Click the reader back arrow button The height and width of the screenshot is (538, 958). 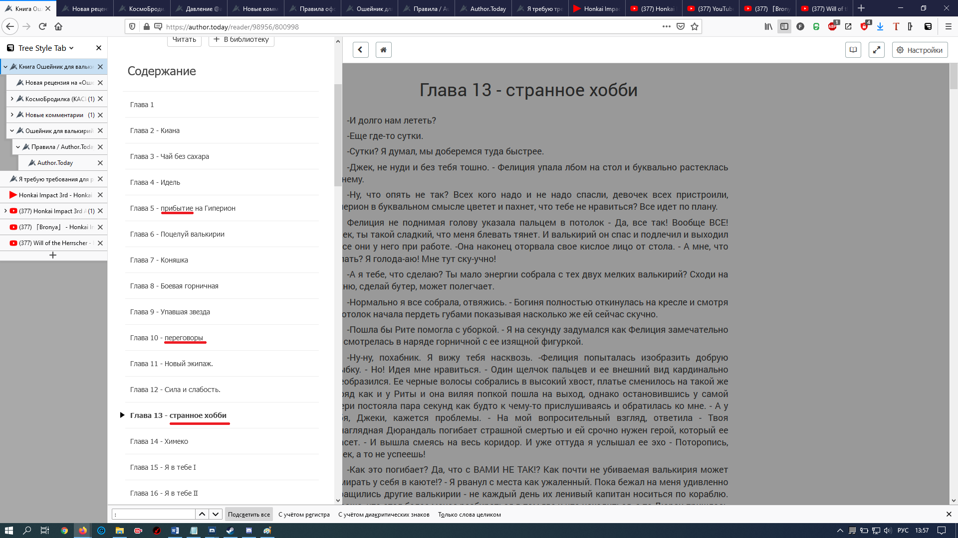[x=360, y=50]
